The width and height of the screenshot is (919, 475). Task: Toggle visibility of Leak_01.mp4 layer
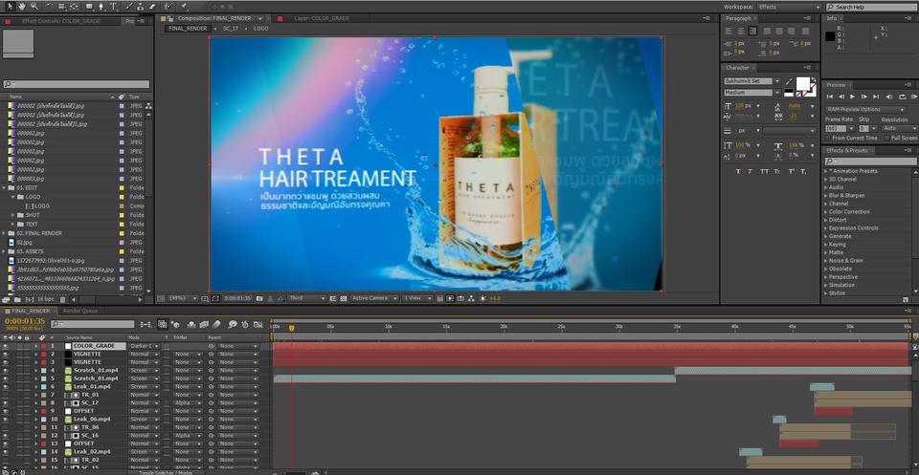point(6,387)
